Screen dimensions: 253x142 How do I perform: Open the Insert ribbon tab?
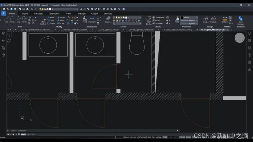point(25,14)
